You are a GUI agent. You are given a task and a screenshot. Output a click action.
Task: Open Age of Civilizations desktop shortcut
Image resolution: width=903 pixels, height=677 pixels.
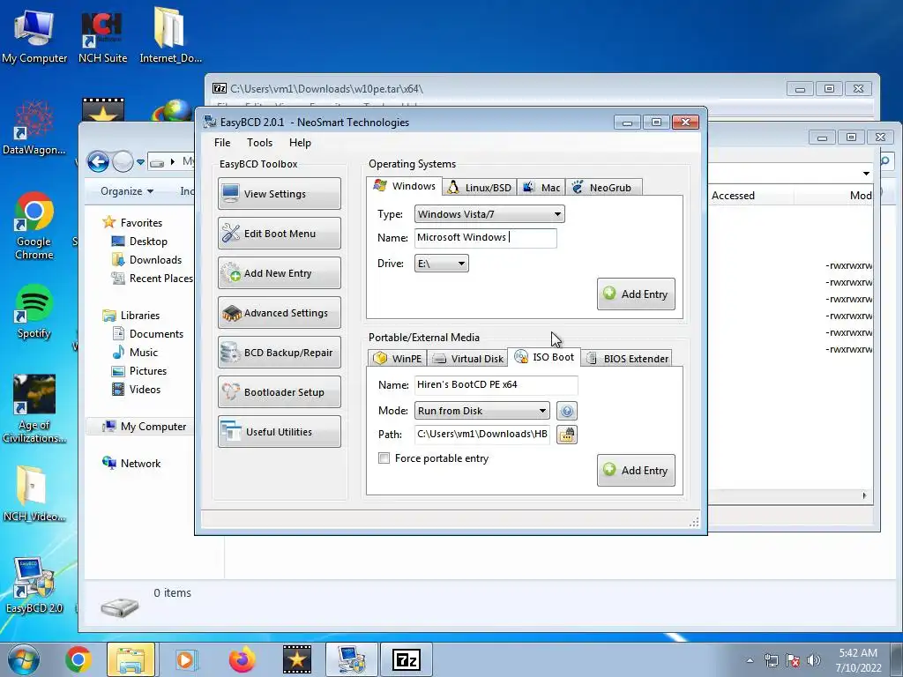(x=34, y=409)
